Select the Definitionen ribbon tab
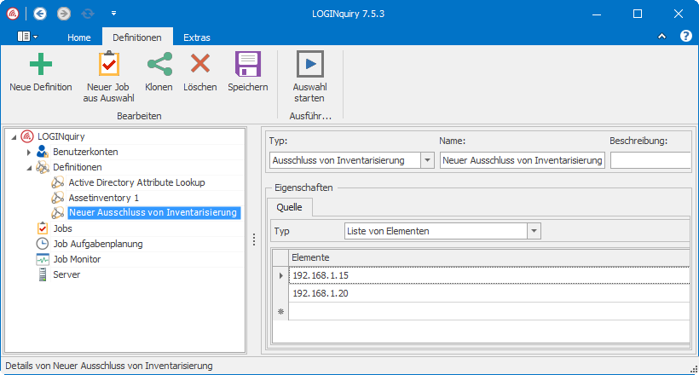The height and width of the screenshot is (375, 699). (137, 37)
